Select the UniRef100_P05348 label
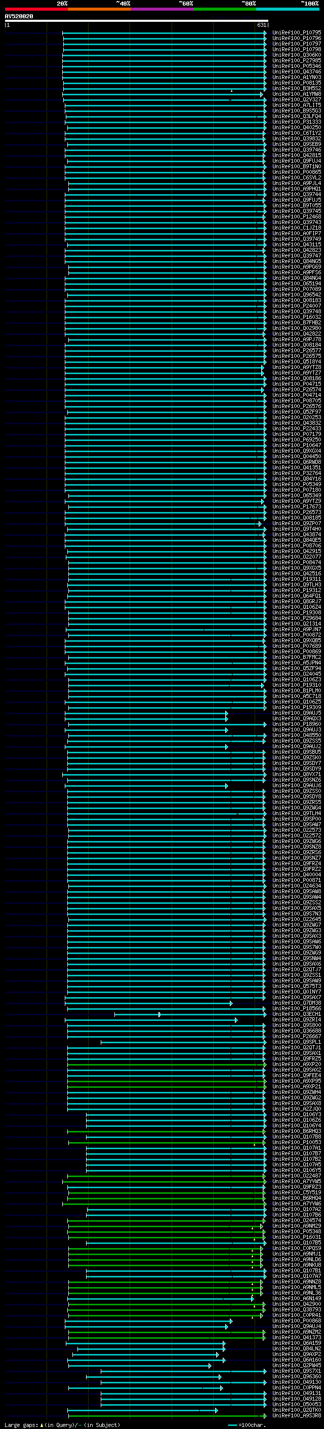 coord(296,1231)
